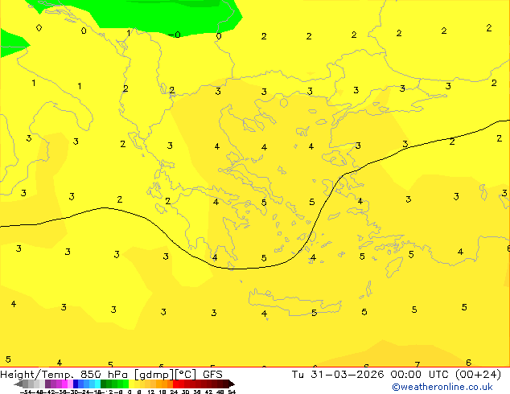Click the weatheronline.co.uk copyright link
Screen dimensions: 510x394
(x=442, y=387)
